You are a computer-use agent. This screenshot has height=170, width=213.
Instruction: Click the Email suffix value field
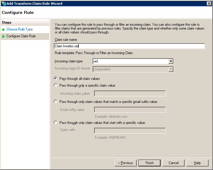point(130,110)
